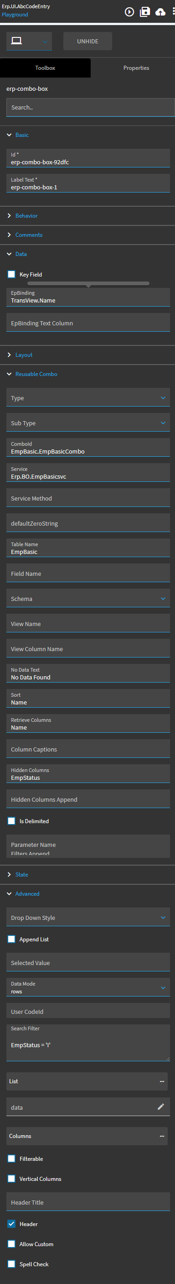Click the cloud upload publish icon
Image resolution: width=175 pixels, height=1284 pixels.
pyautogui.click(x=160, y=12)
